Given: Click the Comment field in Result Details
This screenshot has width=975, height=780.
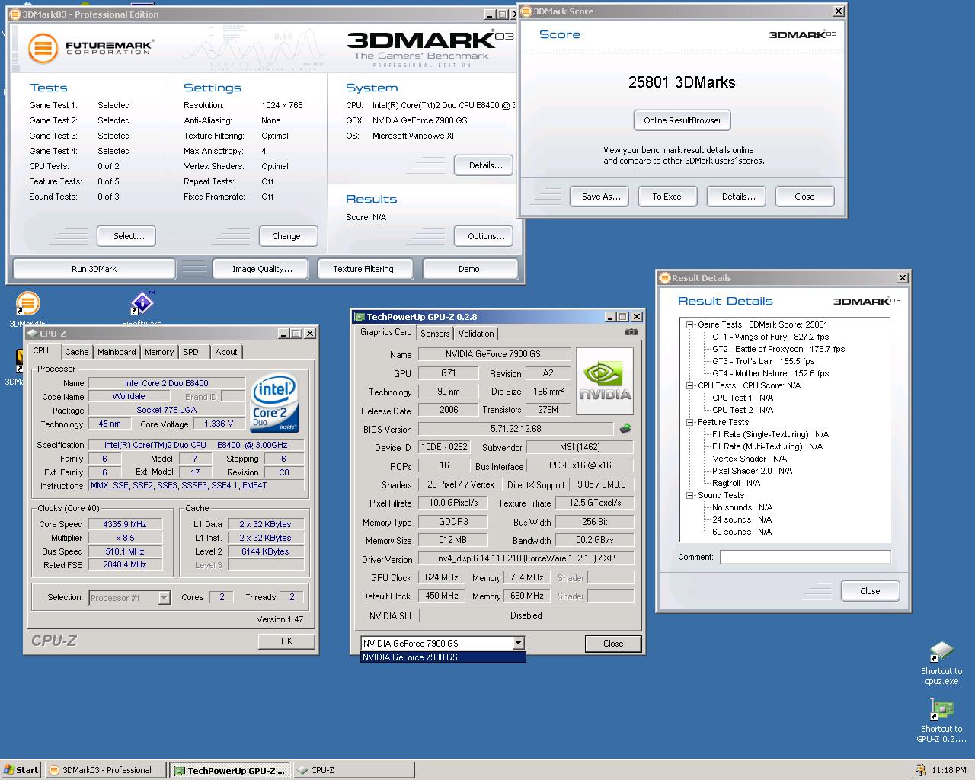Looking at the screenshot, I should click(805, 557).
